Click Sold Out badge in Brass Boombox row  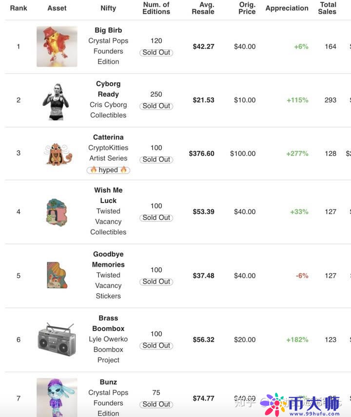click(x=156, y=345)
